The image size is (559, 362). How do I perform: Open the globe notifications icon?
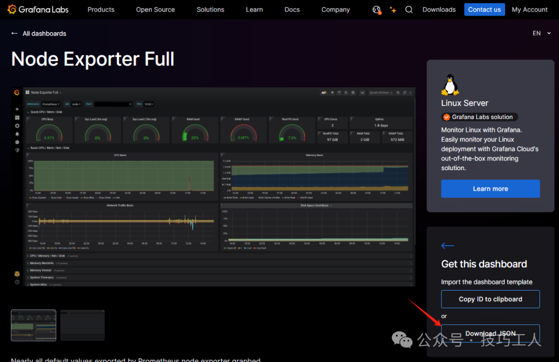pyautogui.click(x=376, y=9)
